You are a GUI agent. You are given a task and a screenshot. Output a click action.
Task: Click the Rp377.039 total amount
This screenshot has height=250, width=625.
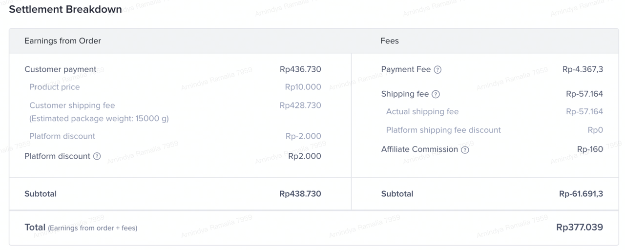pyautogui.click(x=580, y=227)
